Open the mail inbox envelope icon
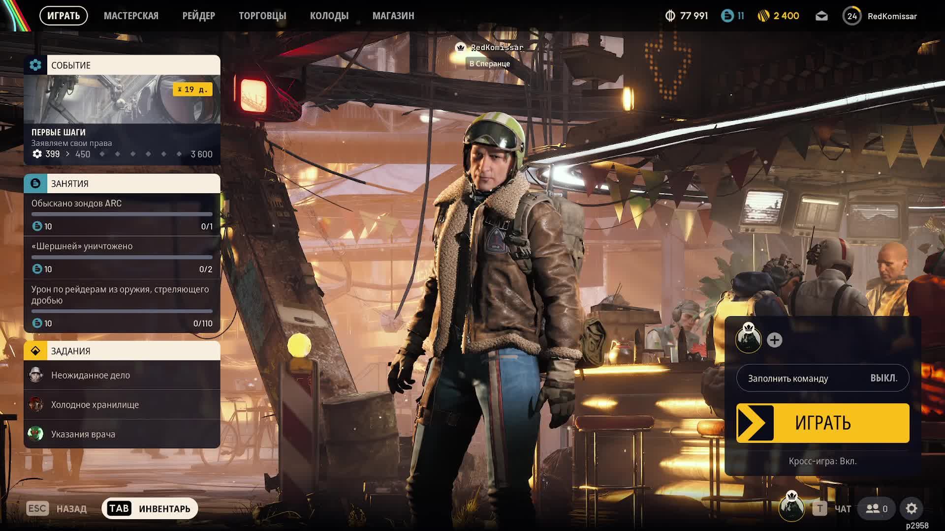 click(x=821, y=16)
